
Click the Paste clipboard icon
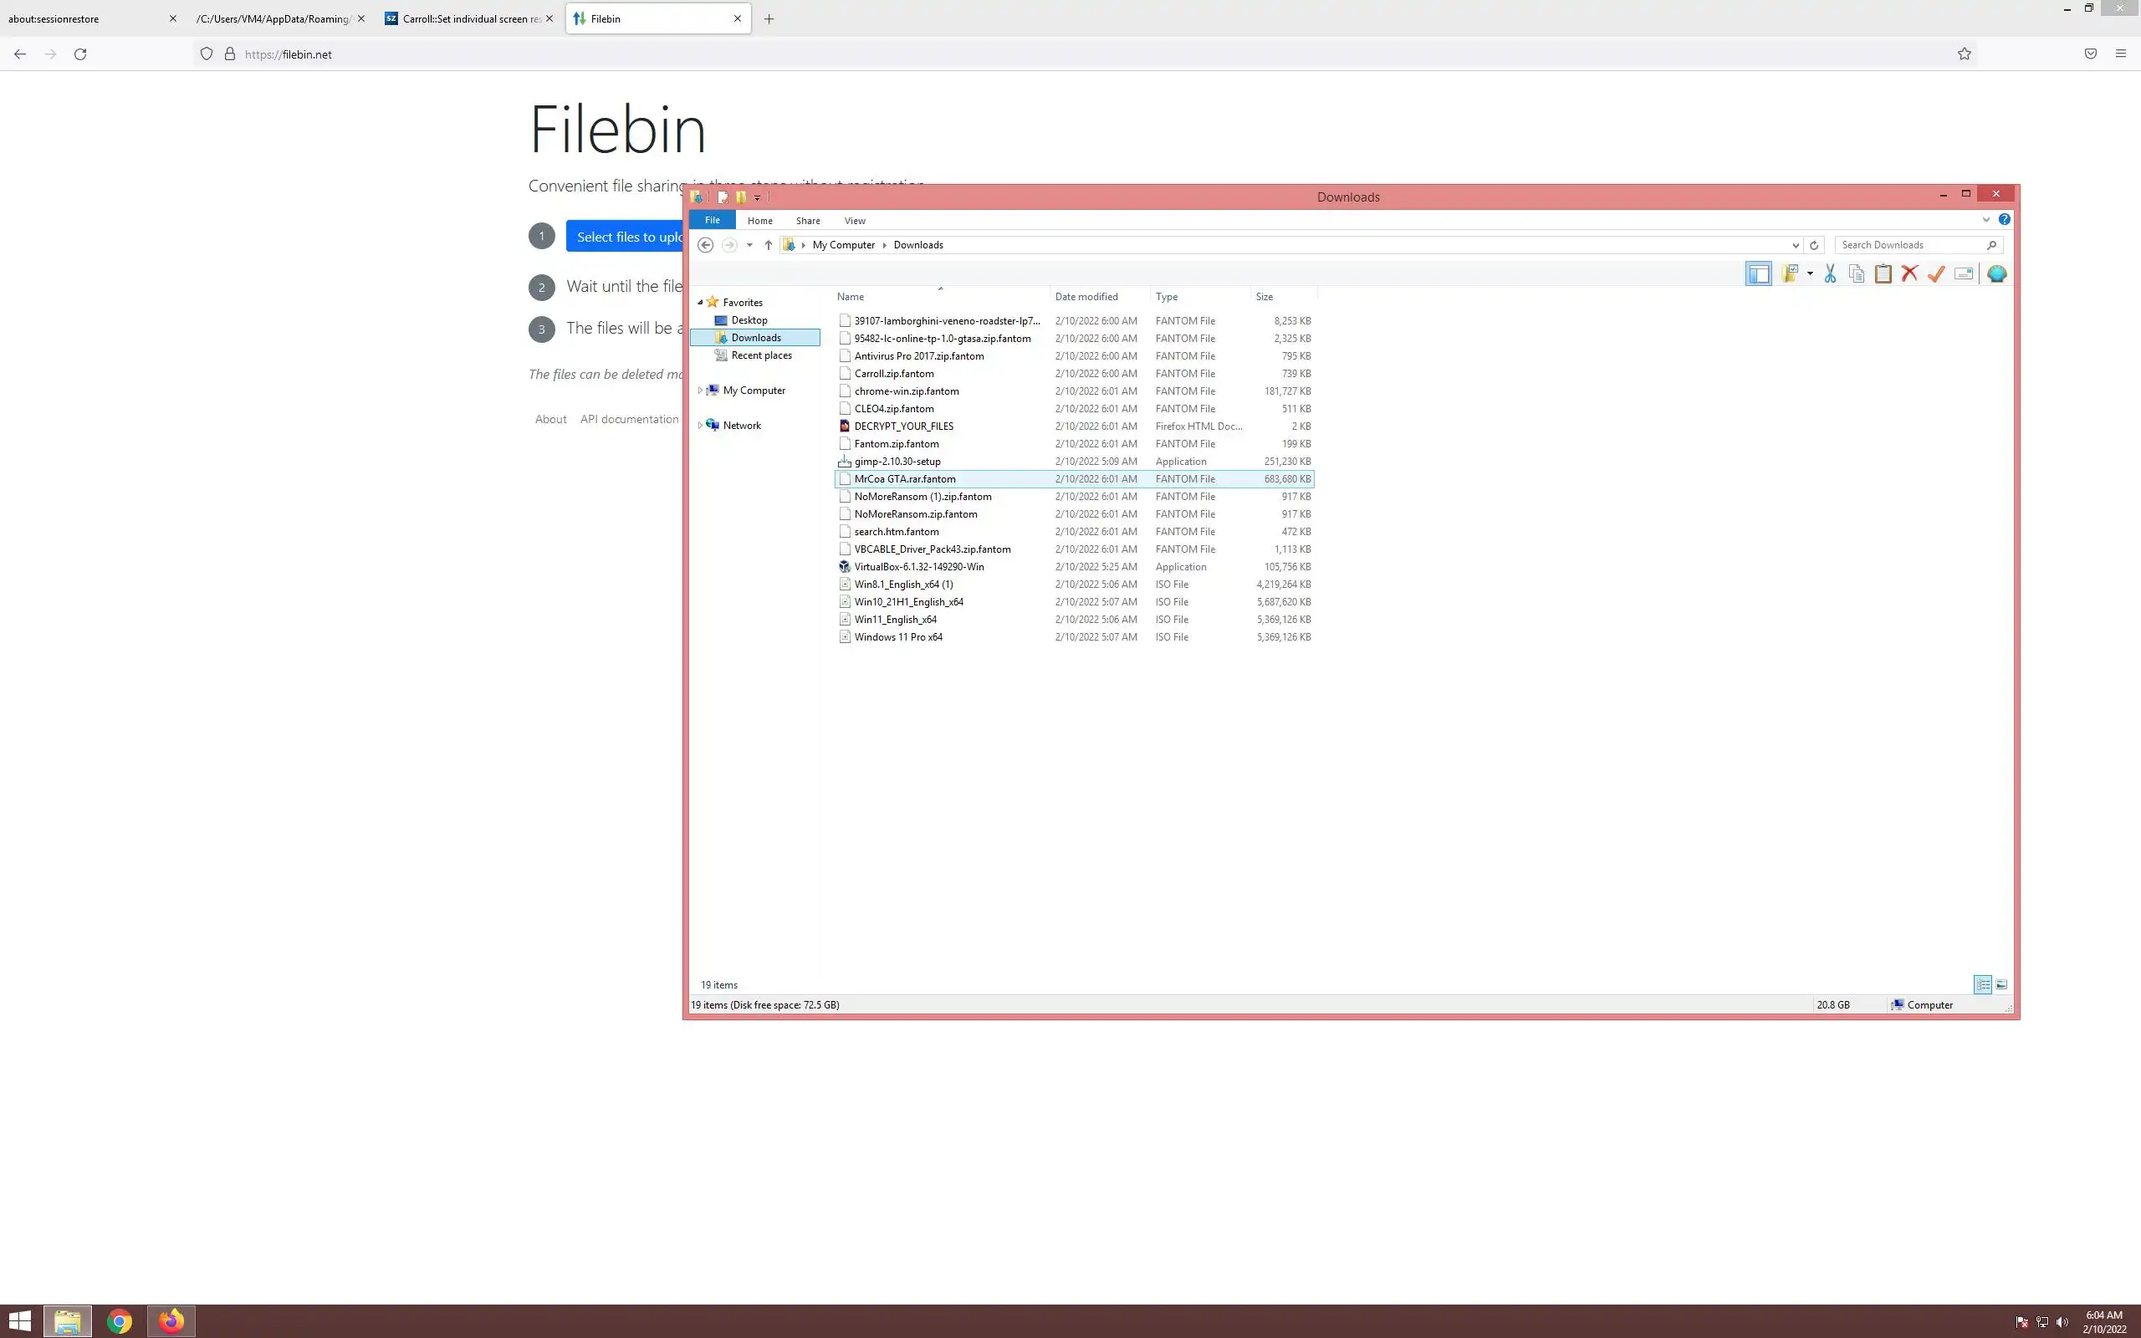point(1883,274)
